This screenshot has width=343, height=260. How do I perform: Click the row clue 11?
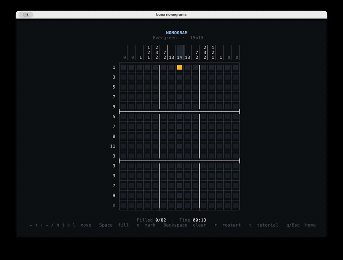112,146
